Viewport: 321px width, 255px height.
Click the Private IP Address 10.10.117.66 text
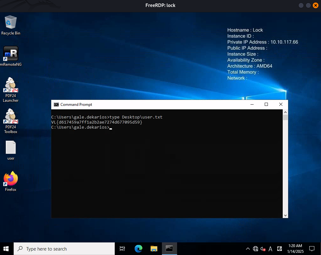[x=263, y=42]
